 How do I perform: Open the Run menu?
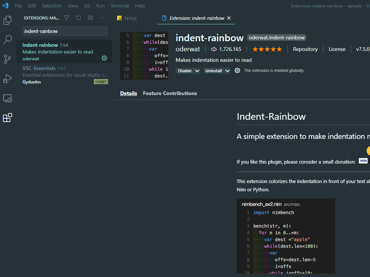[100, 6]
